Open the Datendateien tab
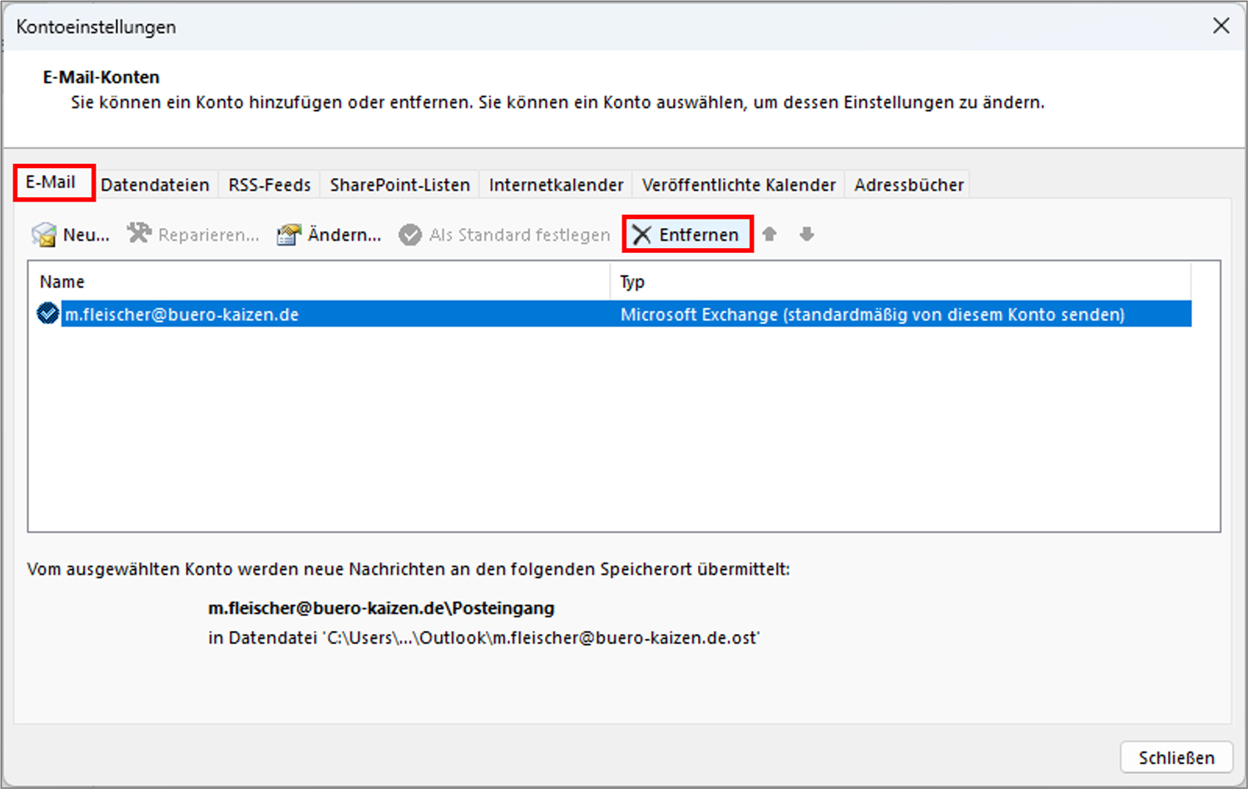Screen dimensions: 1248x789 pyautogui.click(x=155, y=185)
